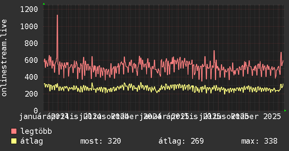This screenshot has height=151, width=289.
Task: Select the átlag legend label beside the yellow swatch
Action: [32, 141]
